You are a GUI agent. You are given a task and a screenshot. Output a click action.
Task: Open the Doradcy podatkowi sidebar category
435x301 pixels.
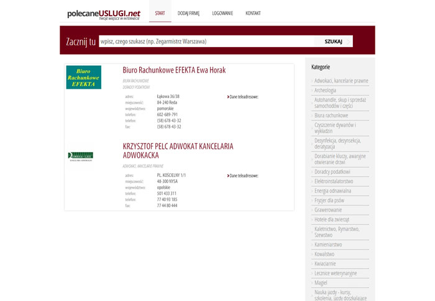(x=332, y=172)
